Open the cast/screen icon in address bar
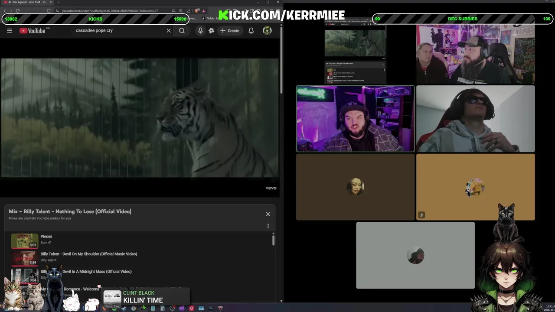Screen dimensions: 555x312 pos(173,11)
